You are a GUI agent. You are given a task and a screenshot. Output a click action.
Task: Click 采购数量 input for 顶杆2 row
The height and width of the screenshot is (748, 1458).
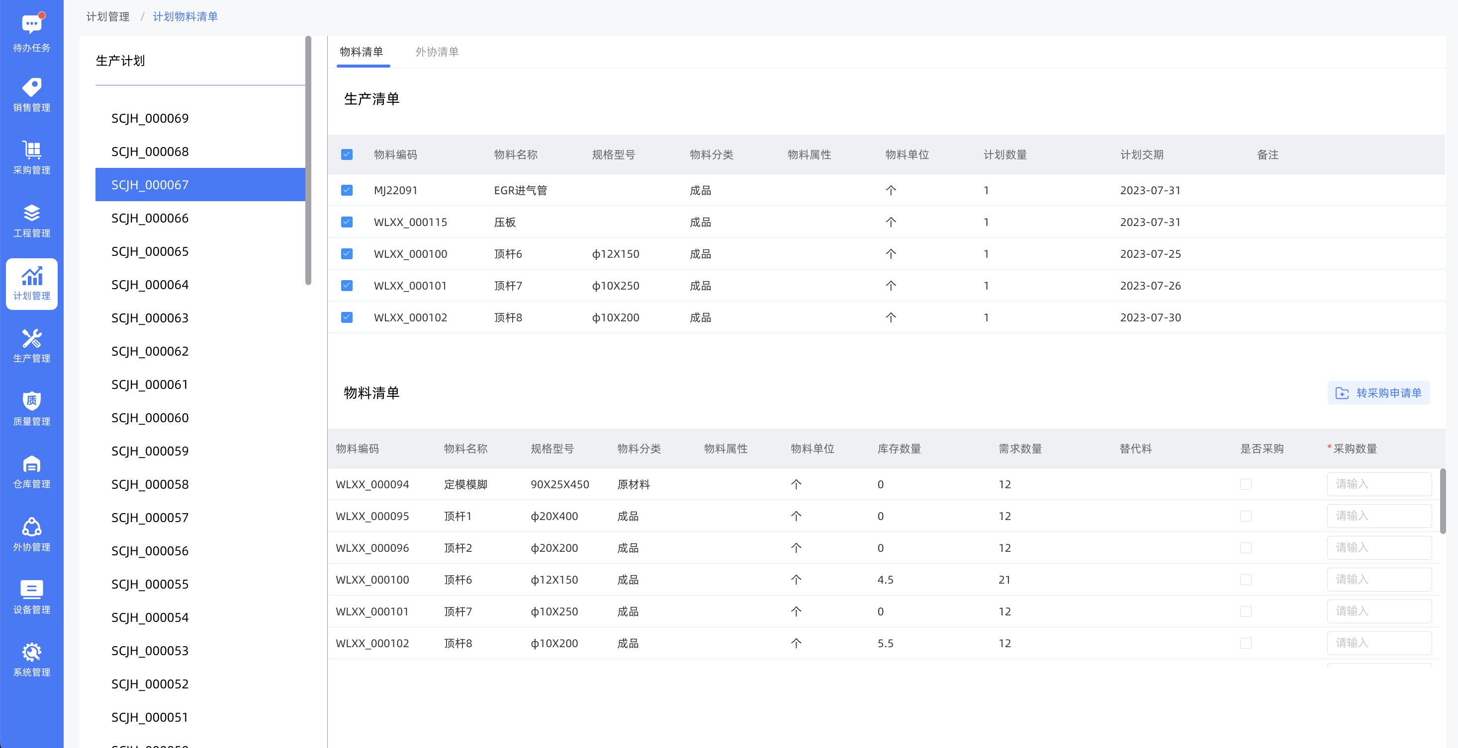(1379, 547)
